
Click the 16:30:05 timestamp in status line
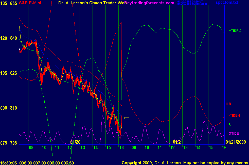pyautogui.click(x=9, y=163)
